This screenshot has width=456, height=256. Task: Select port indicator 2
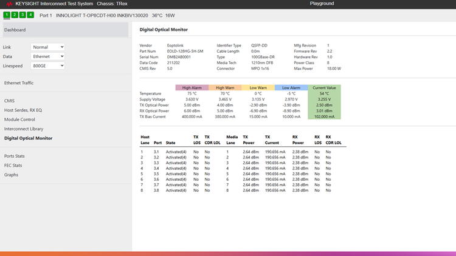coord(15,15)
